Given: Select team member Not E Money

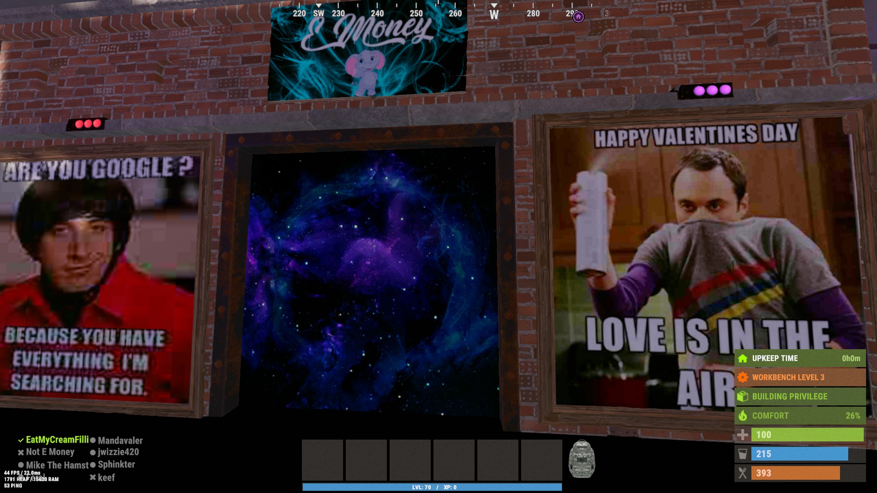Looking at the screenshot, I should pos(50,452).
